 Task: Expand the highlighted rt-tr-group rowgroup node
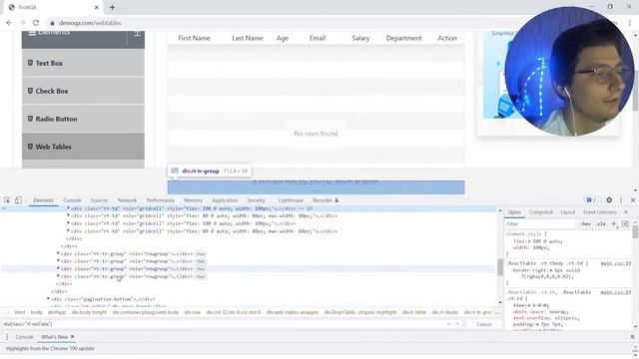[x=58, y=268]
